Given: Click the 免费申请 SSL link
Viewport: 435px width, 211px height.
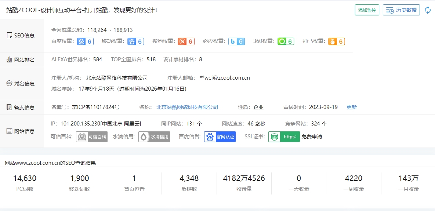Looking at the screenshot, I should (312, 137).
